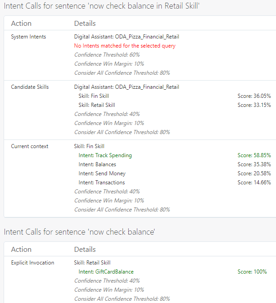The height and width of the screenshot is (303, 276).
Task: Click the 33.15% score value
Action: (x=254, y=105)
